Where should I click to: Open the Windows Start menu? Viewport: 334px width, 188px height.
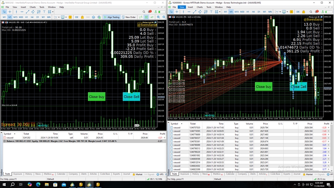tap(4, 185)
